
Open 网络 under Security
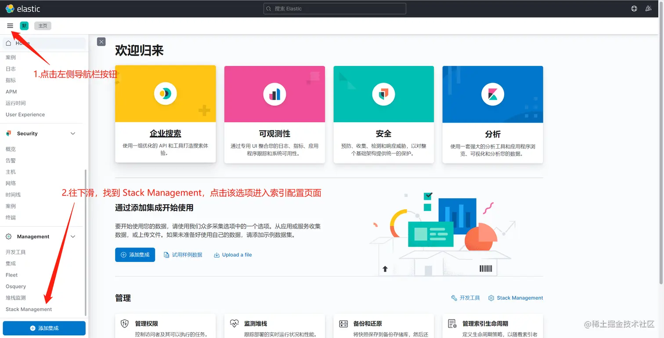click(11, 183)
